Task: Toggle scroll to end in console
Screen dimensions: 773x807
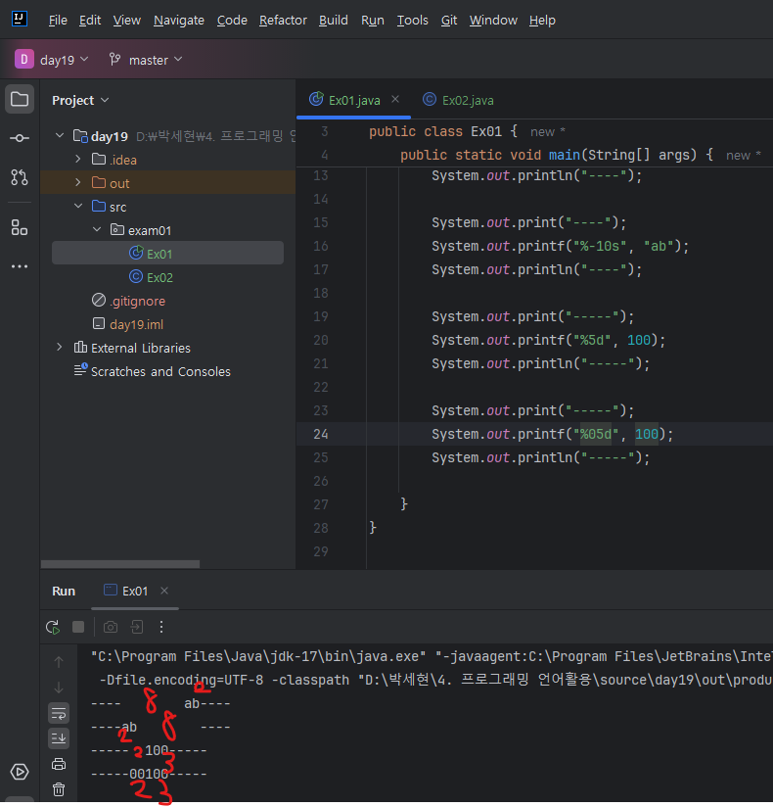Action: tap(59, 738)
